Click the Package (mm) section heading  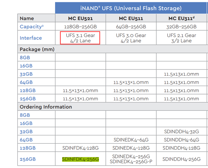37,49
